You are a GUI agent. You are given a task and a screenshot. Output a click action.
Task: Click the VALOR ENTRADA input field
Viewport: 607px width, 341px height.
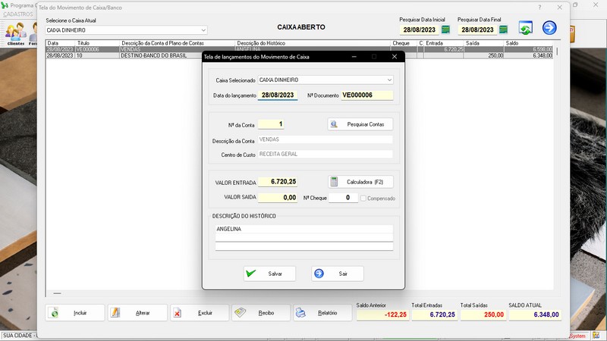(277, 182)
